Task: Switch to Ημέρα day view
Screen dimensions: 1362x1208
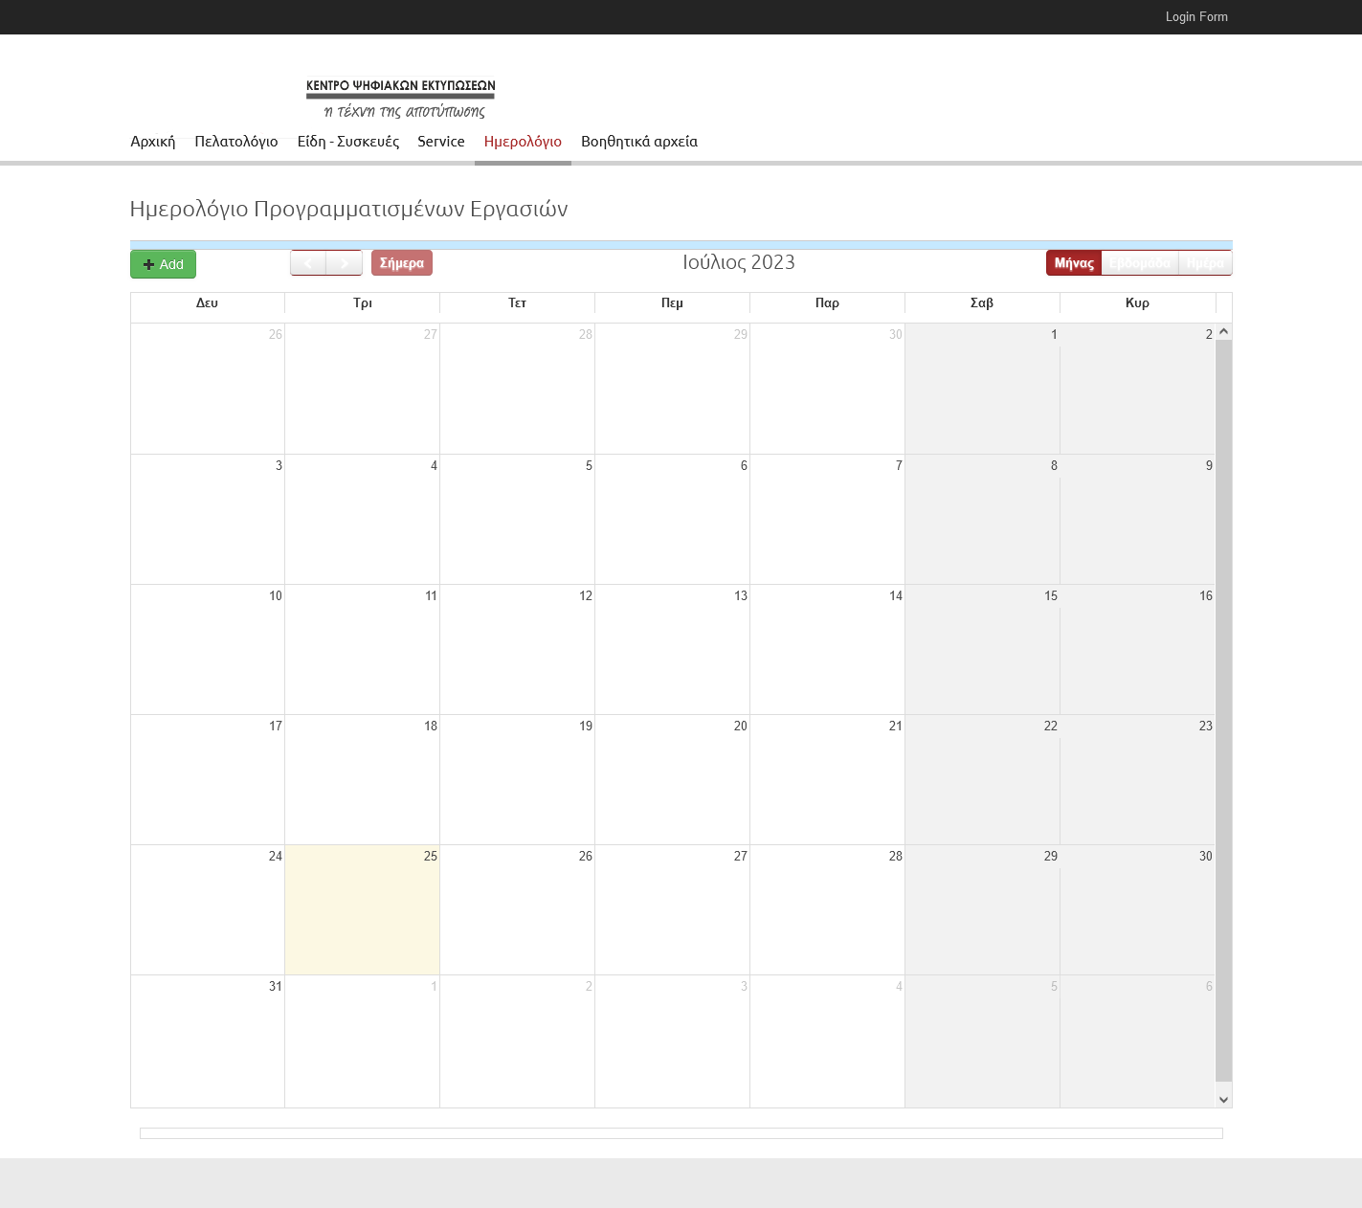Action: [x=1205, y=263]
